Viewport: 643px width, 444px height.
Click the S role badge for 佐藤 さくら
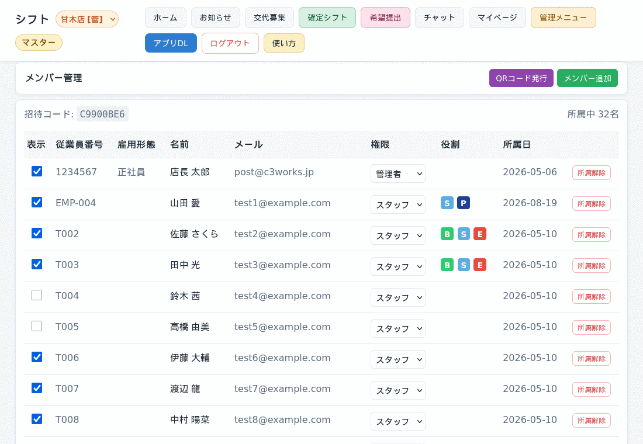464,234
